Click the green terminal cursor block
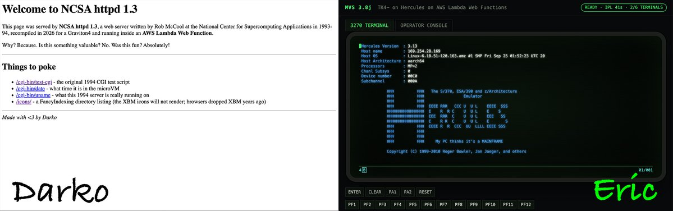The image size is (673, 211). pos(360,46)
